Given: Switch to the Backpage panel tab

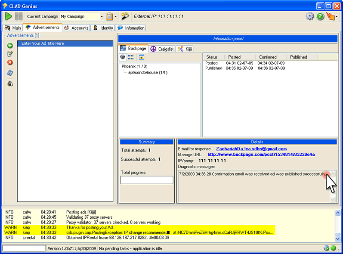Looking at the screenshot, I should (133, 48).
